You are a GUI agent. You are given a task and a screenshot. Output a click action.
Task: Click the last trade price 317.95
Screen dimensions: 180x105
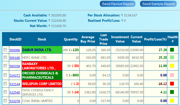[x=105, y=101]
